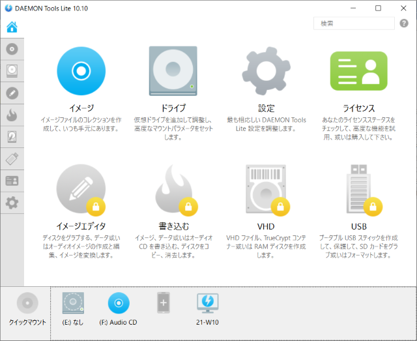Click the (E:) なし label
This screenshot has height=341, width=417.
(73, 322)
